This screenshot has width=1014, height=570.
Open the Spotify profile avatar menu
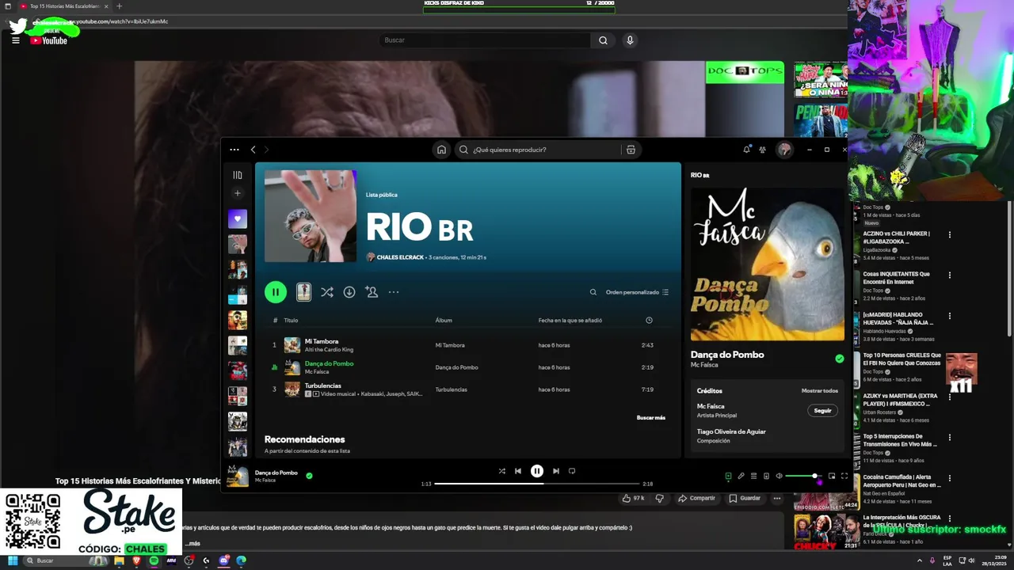click(784, 150)
